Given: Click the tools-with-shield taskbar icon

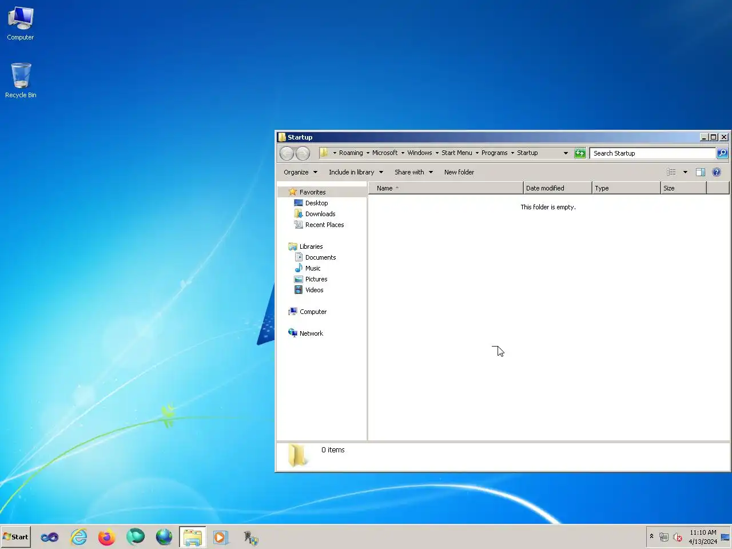Looking at the screenshot, I should click(251, 538).
